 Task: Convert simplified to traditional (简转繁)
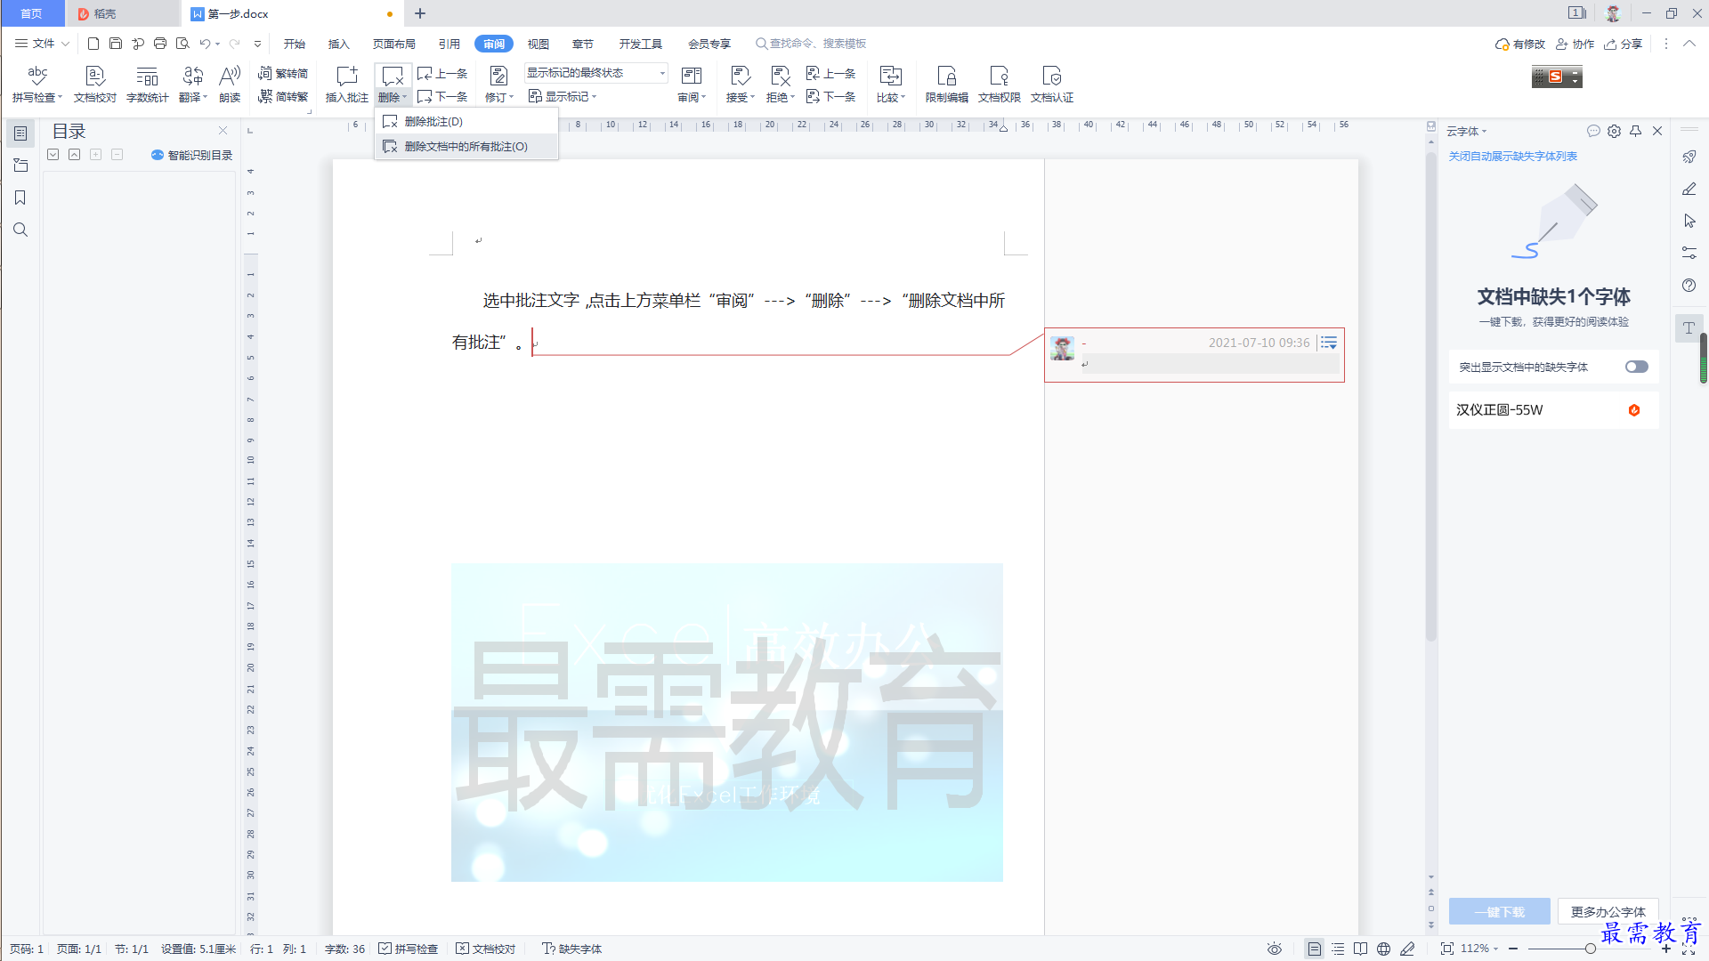(283, 96)
